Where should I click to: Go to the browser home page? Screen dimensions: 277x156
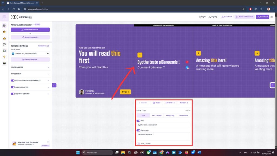[19, 9]
